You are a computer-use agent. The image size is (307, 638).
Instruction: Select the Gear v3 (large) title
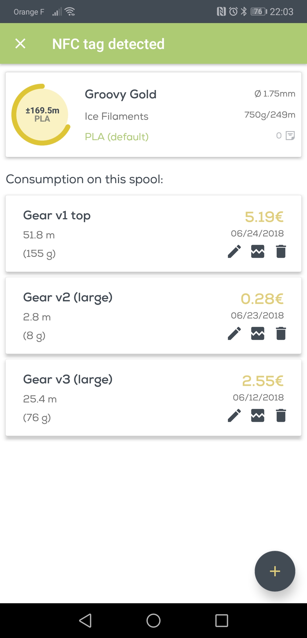coord(68,380)
